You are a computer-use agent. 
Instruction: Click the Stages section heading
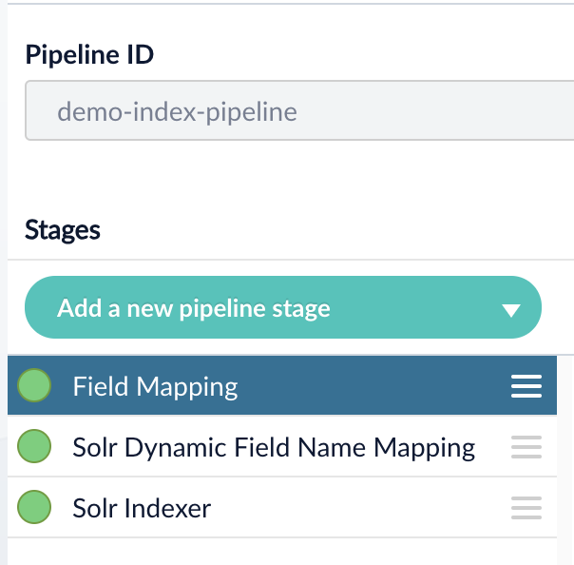(63, 229)
